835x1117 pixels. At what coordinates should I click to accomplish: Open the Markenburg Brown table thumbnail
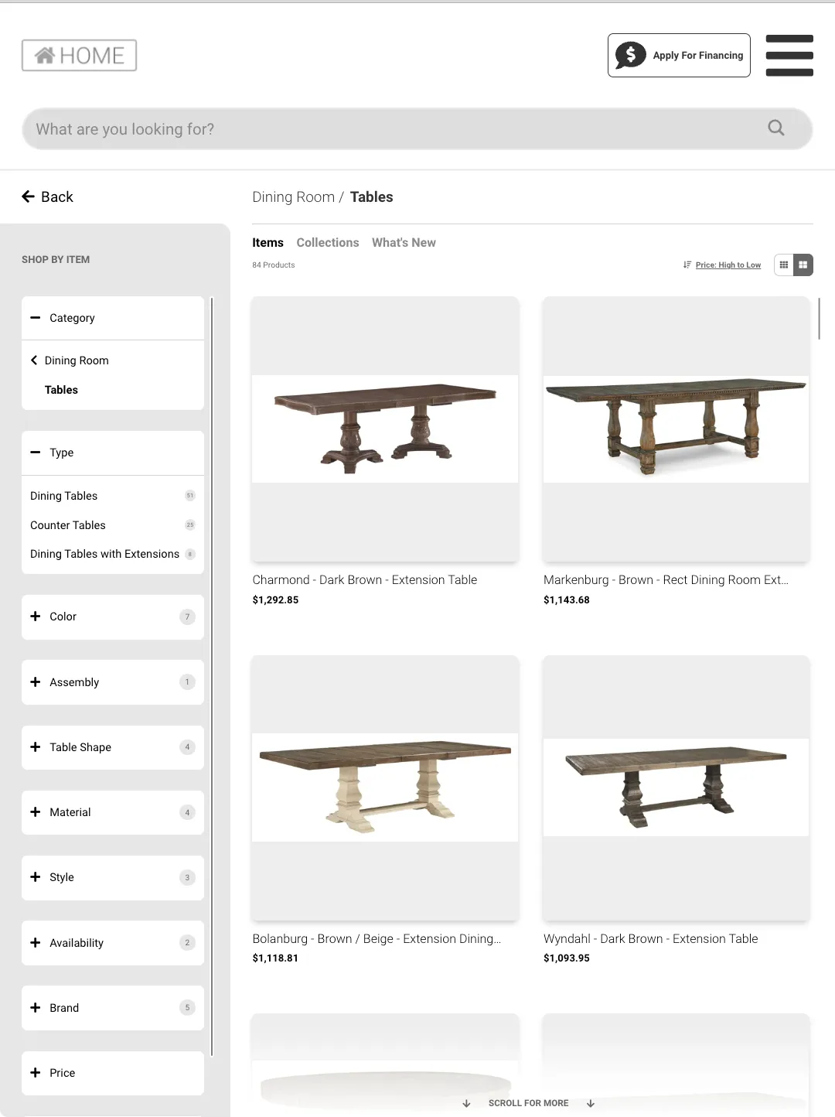[x=676, y=429]
